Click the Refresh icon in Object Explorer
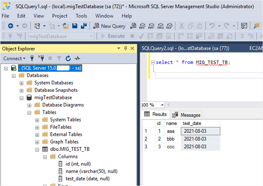This screenshot has height=186, width=263. (x=68, y=58)
